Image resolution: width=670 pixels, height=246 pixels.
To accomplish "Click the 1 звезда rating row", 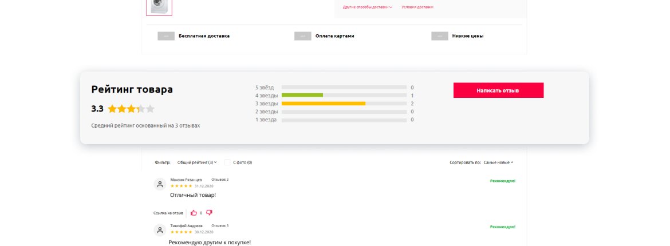I will [334, 120].
